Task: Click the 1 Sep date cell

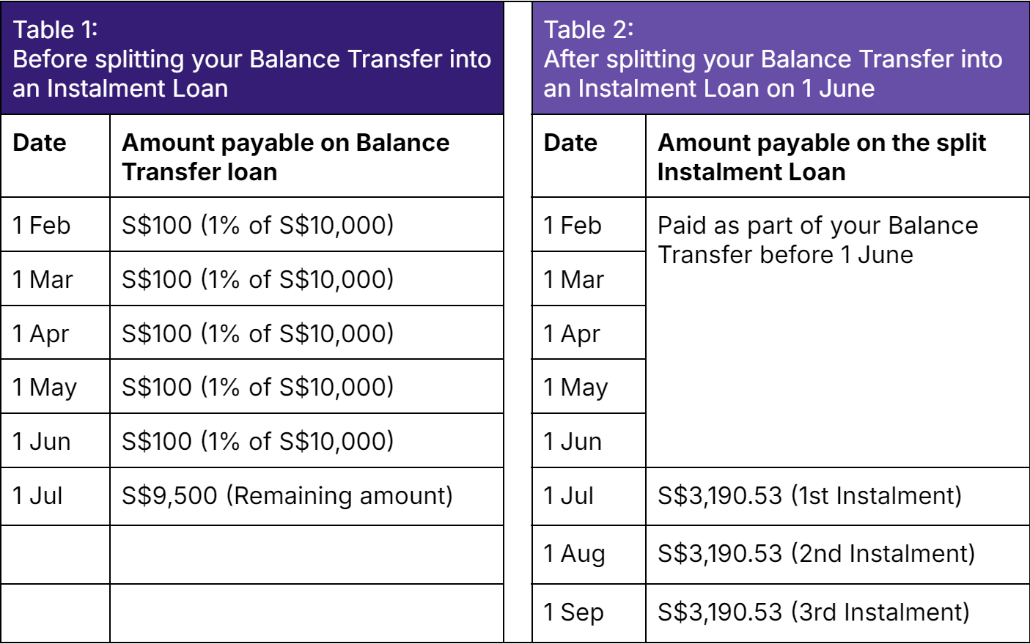Action: click(589, 613)
